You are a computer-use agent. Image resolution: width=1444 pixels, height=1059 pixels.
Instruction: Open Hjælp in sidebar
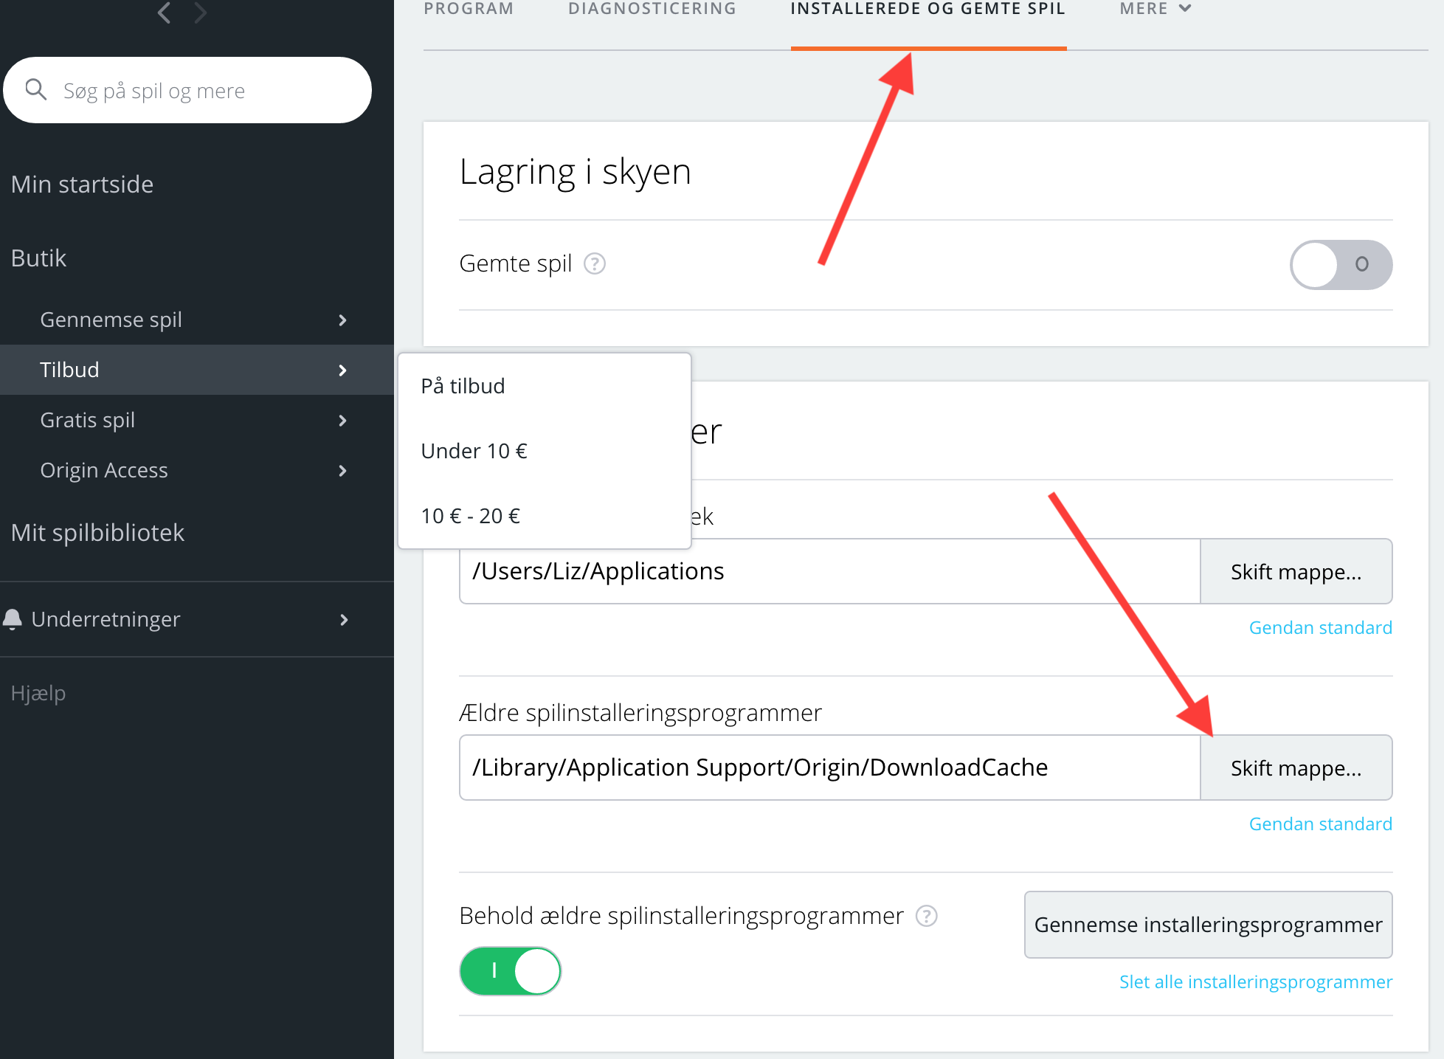(x=38, y=693)
